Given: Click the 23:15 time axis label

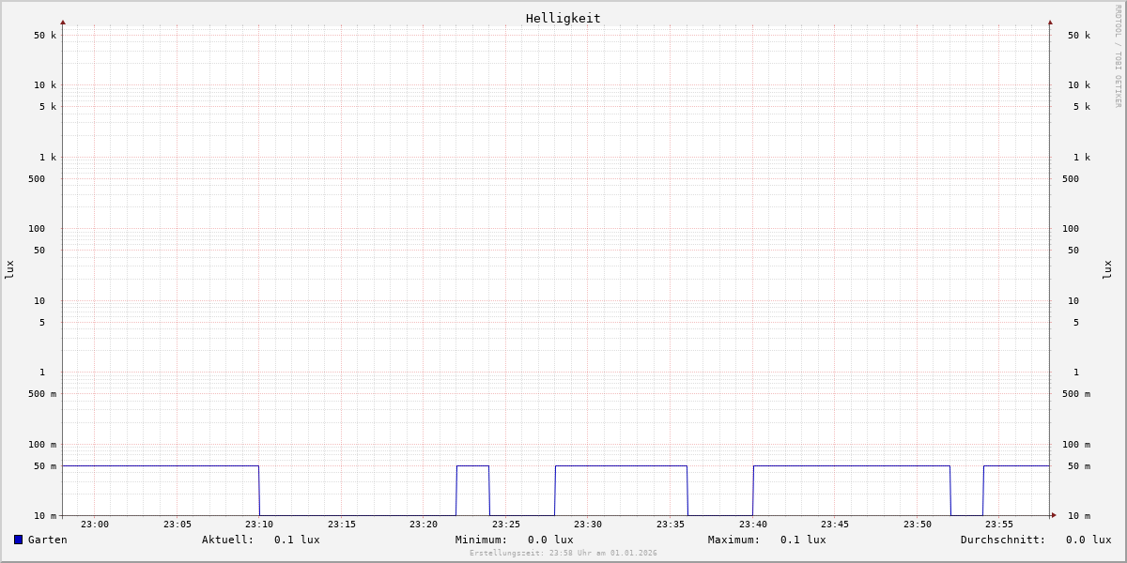Looking at the screenshot, I should (x=342, y=525).
